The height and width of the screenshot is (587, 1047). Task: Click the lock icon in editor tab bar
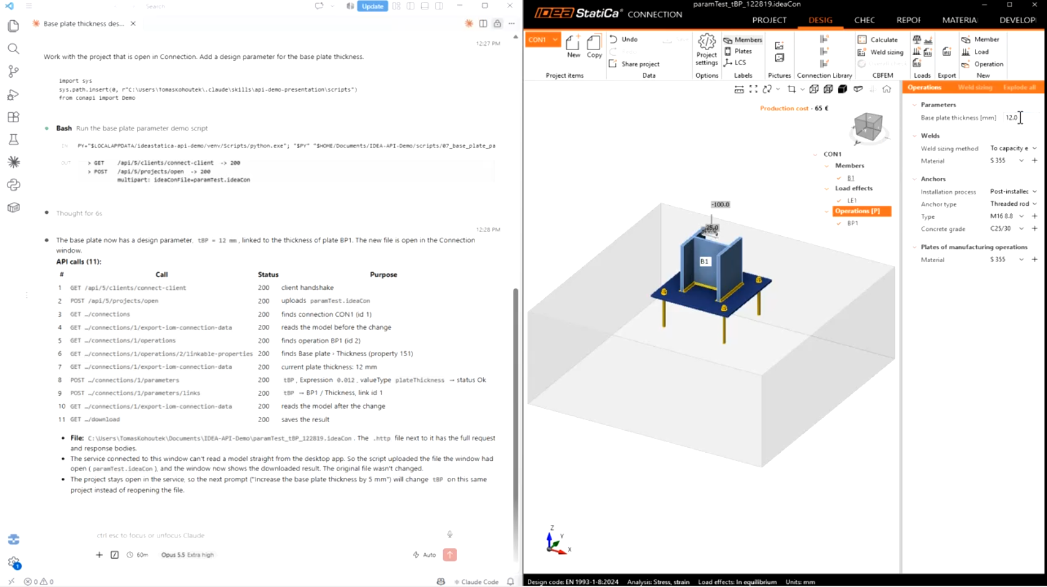tap(497, 24)
